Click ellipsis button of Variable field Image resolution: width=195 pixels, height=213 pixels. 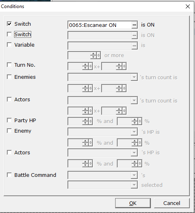pos(134,46)
